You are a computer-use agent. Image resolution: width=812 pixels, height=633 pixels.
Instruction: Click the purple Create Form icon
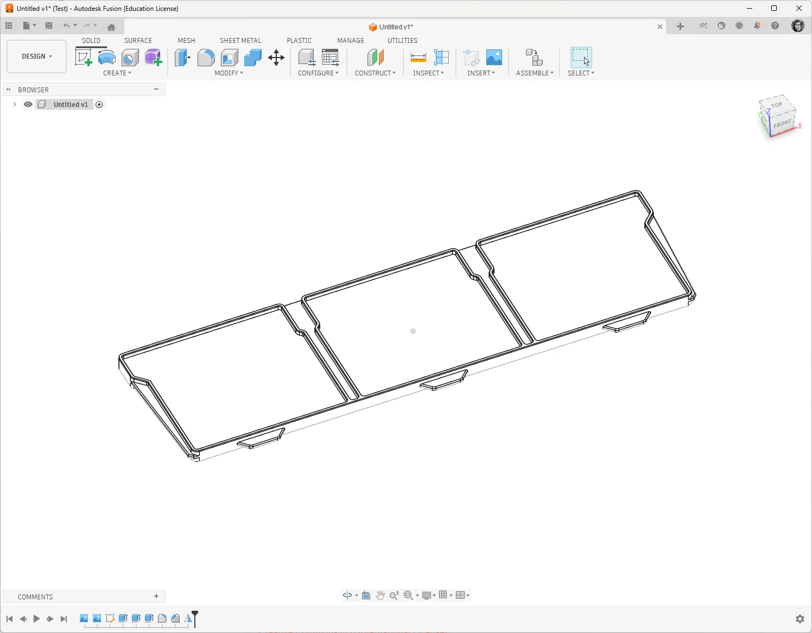coord(154,58)
